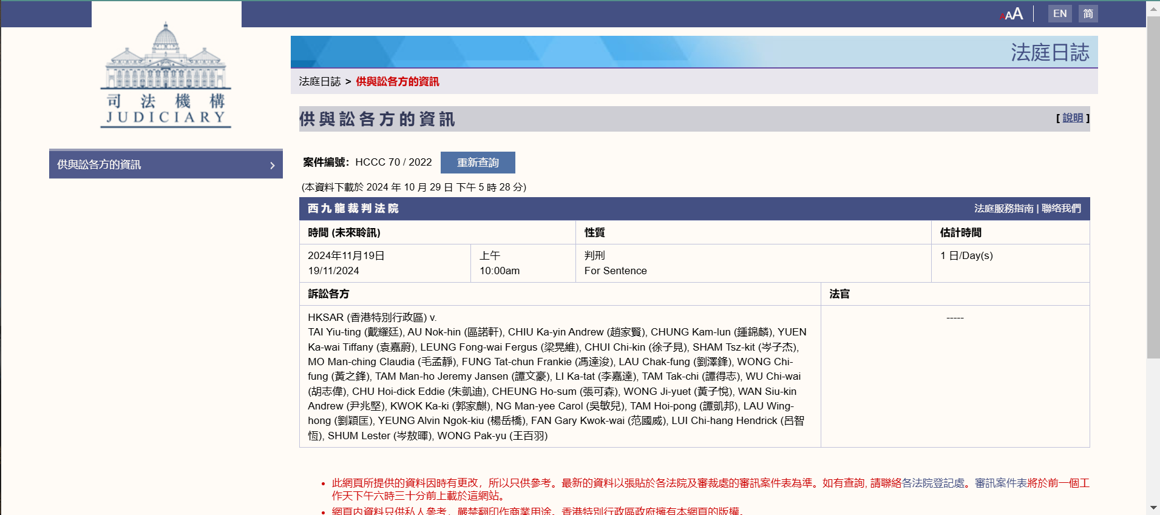This screenshot has height=515, width=1160.
Task: Open the 法庭服務指南 link
Action: point(1003,209)
